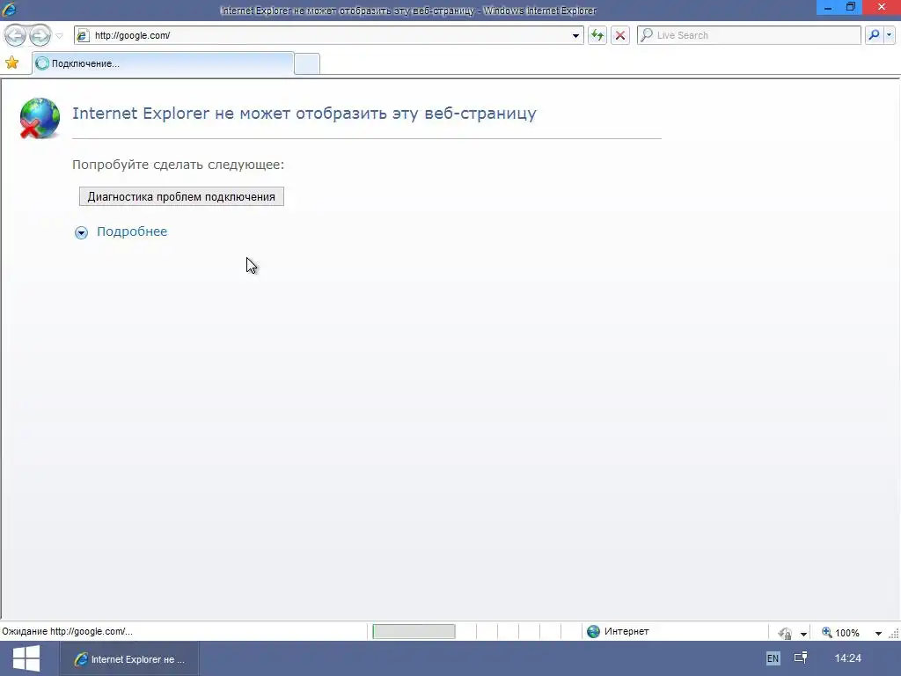Click the globe error icon
901x676 pixels.
click(40, 119)
